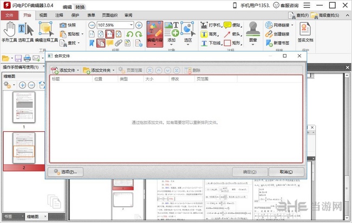Click the fit page view icon

[x=101, y=34]
